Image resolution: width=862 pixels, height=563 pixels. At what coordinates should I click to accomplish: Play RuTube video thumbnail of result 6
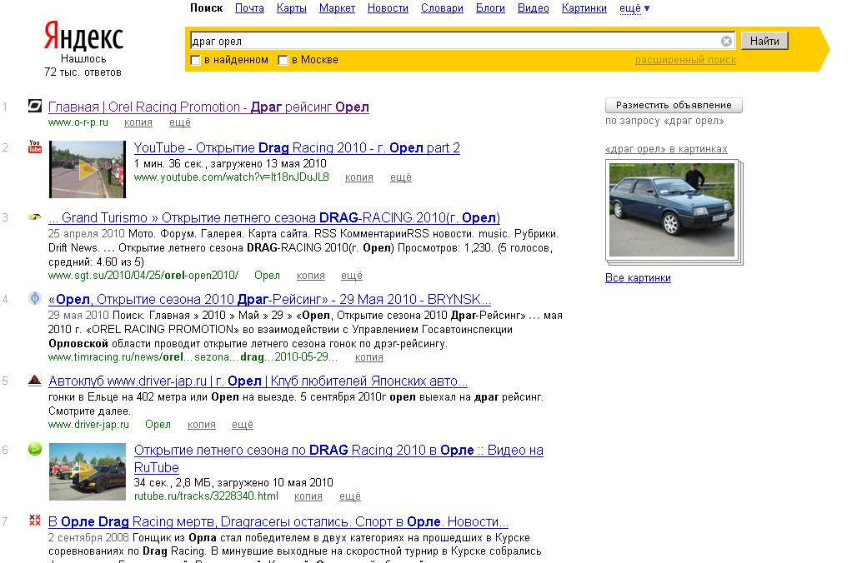pyautogui.click(x=88, y=472)
